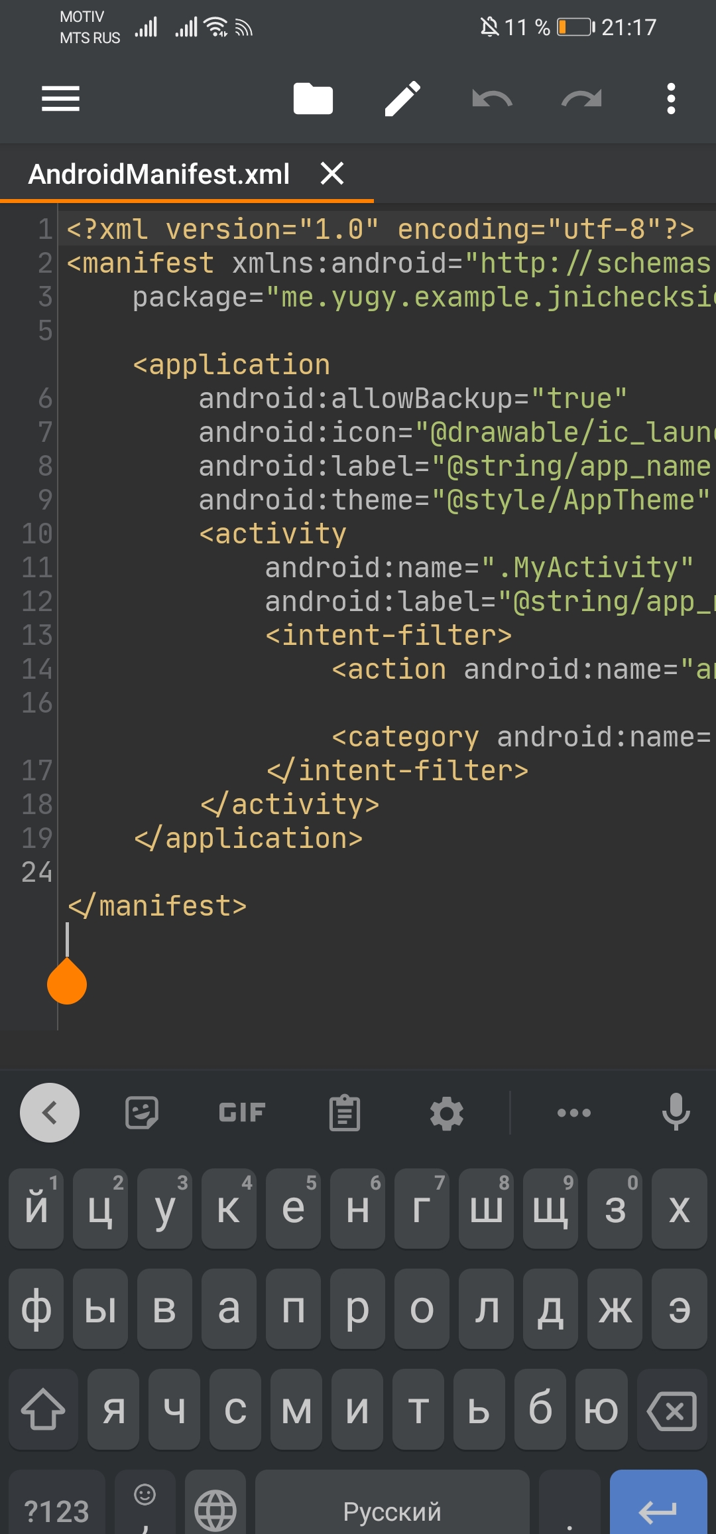
Task: Close the AndroidManifest.xml tab
Action: (x=332, y=174)
